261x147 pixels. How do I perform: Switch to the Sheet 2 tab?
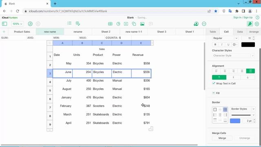(106, 32)
